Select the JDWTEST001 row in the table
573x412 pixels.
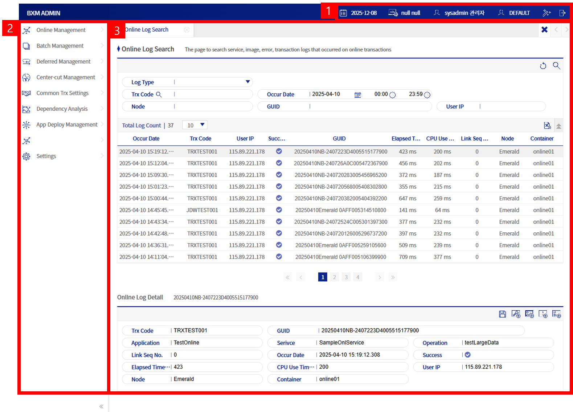340,210
